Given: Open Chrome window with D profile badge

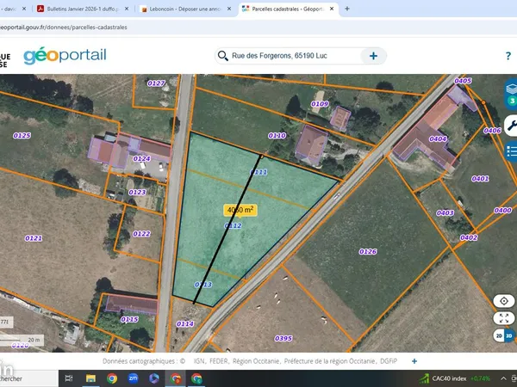Looking at the screenshot, I should [x=176, y=378].
